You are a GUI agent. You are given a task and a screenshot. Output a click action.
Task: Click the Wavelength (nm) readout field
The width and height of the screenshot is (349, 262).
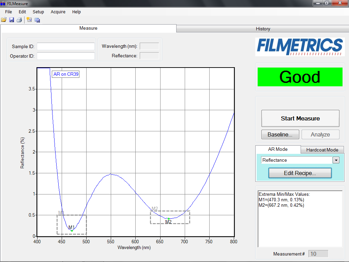149,46
